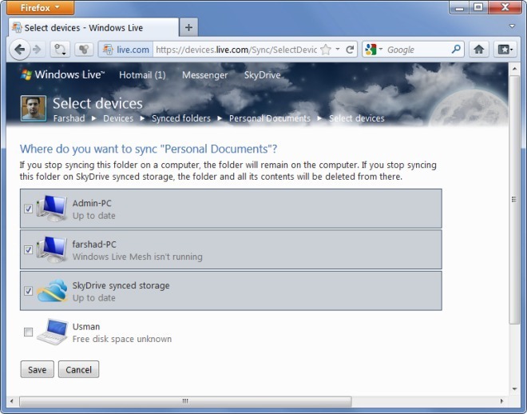Bookmark this page with the star icon
Image resolution: width=527 pixels, height=414 pixels.
325,50
